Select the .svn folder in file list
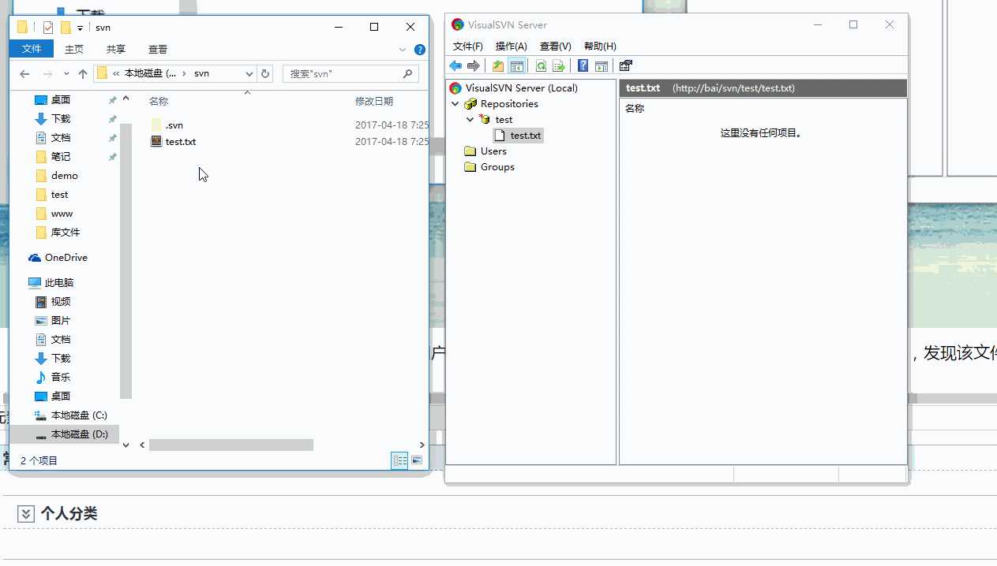 pyautogui.click(x=174, y=125)
